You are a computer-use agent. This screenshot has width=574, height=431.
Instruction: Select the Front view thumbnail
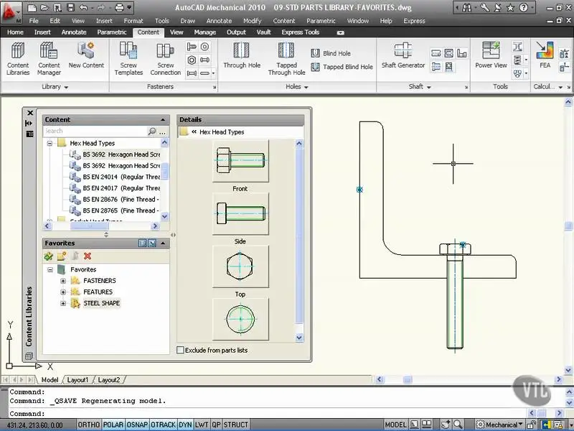coord(240,162)
